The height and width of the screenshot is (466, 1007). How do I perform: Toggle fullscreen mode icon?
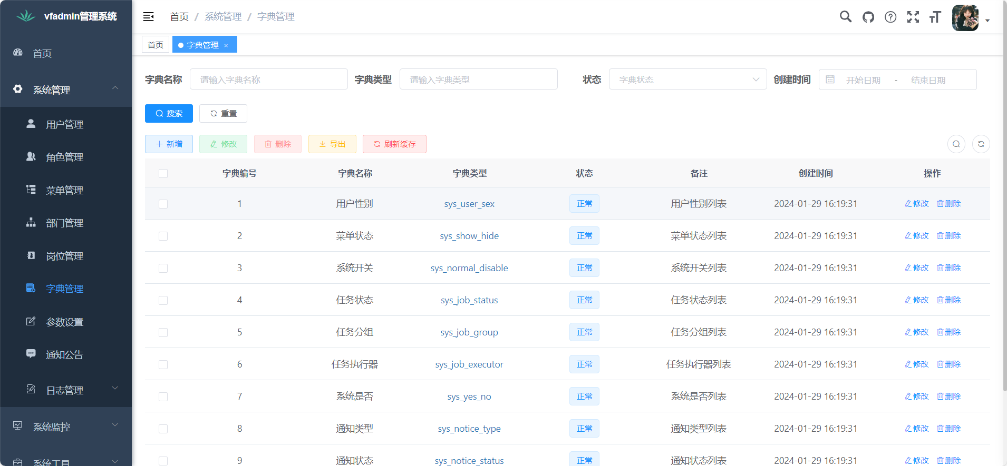click(x=913, y=17)
